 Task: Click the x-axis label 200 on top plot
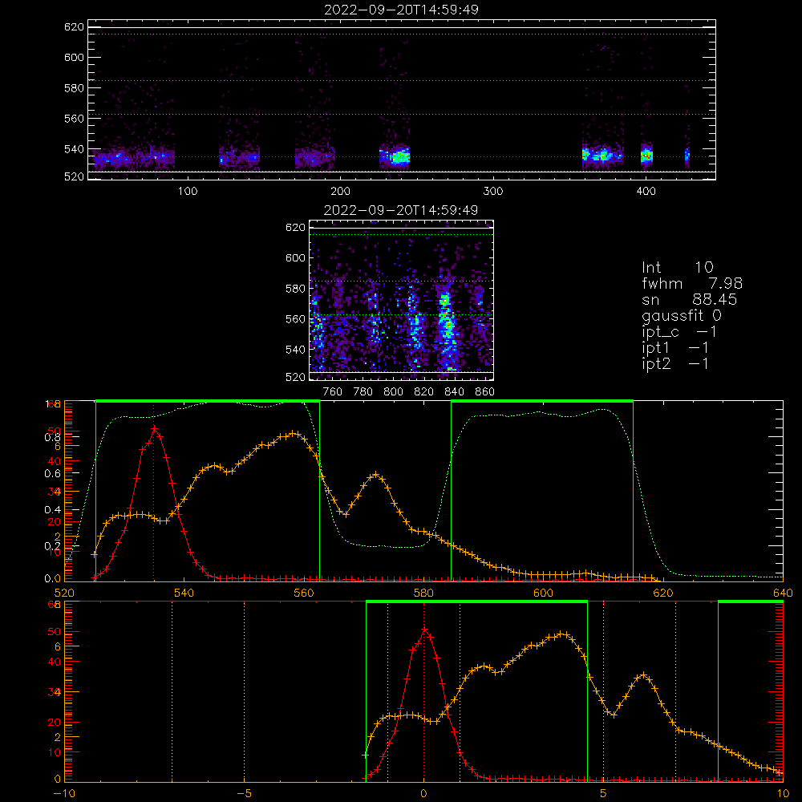pos(340,192)
